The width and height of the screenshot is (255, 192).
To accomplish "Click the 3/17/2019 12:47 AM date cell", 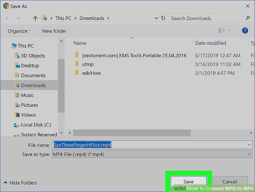I will click(218, 56).
